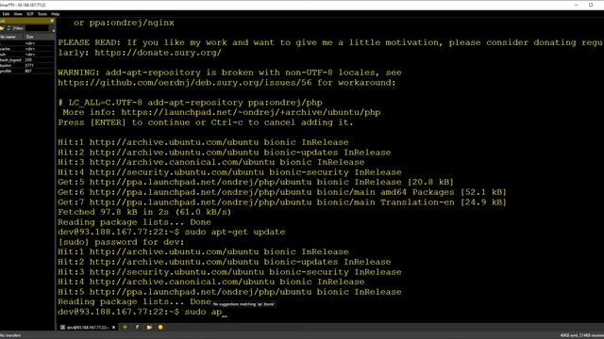Click the green refresh icon in file panel
The image size is (604, 339).
[x=8, y=28]
